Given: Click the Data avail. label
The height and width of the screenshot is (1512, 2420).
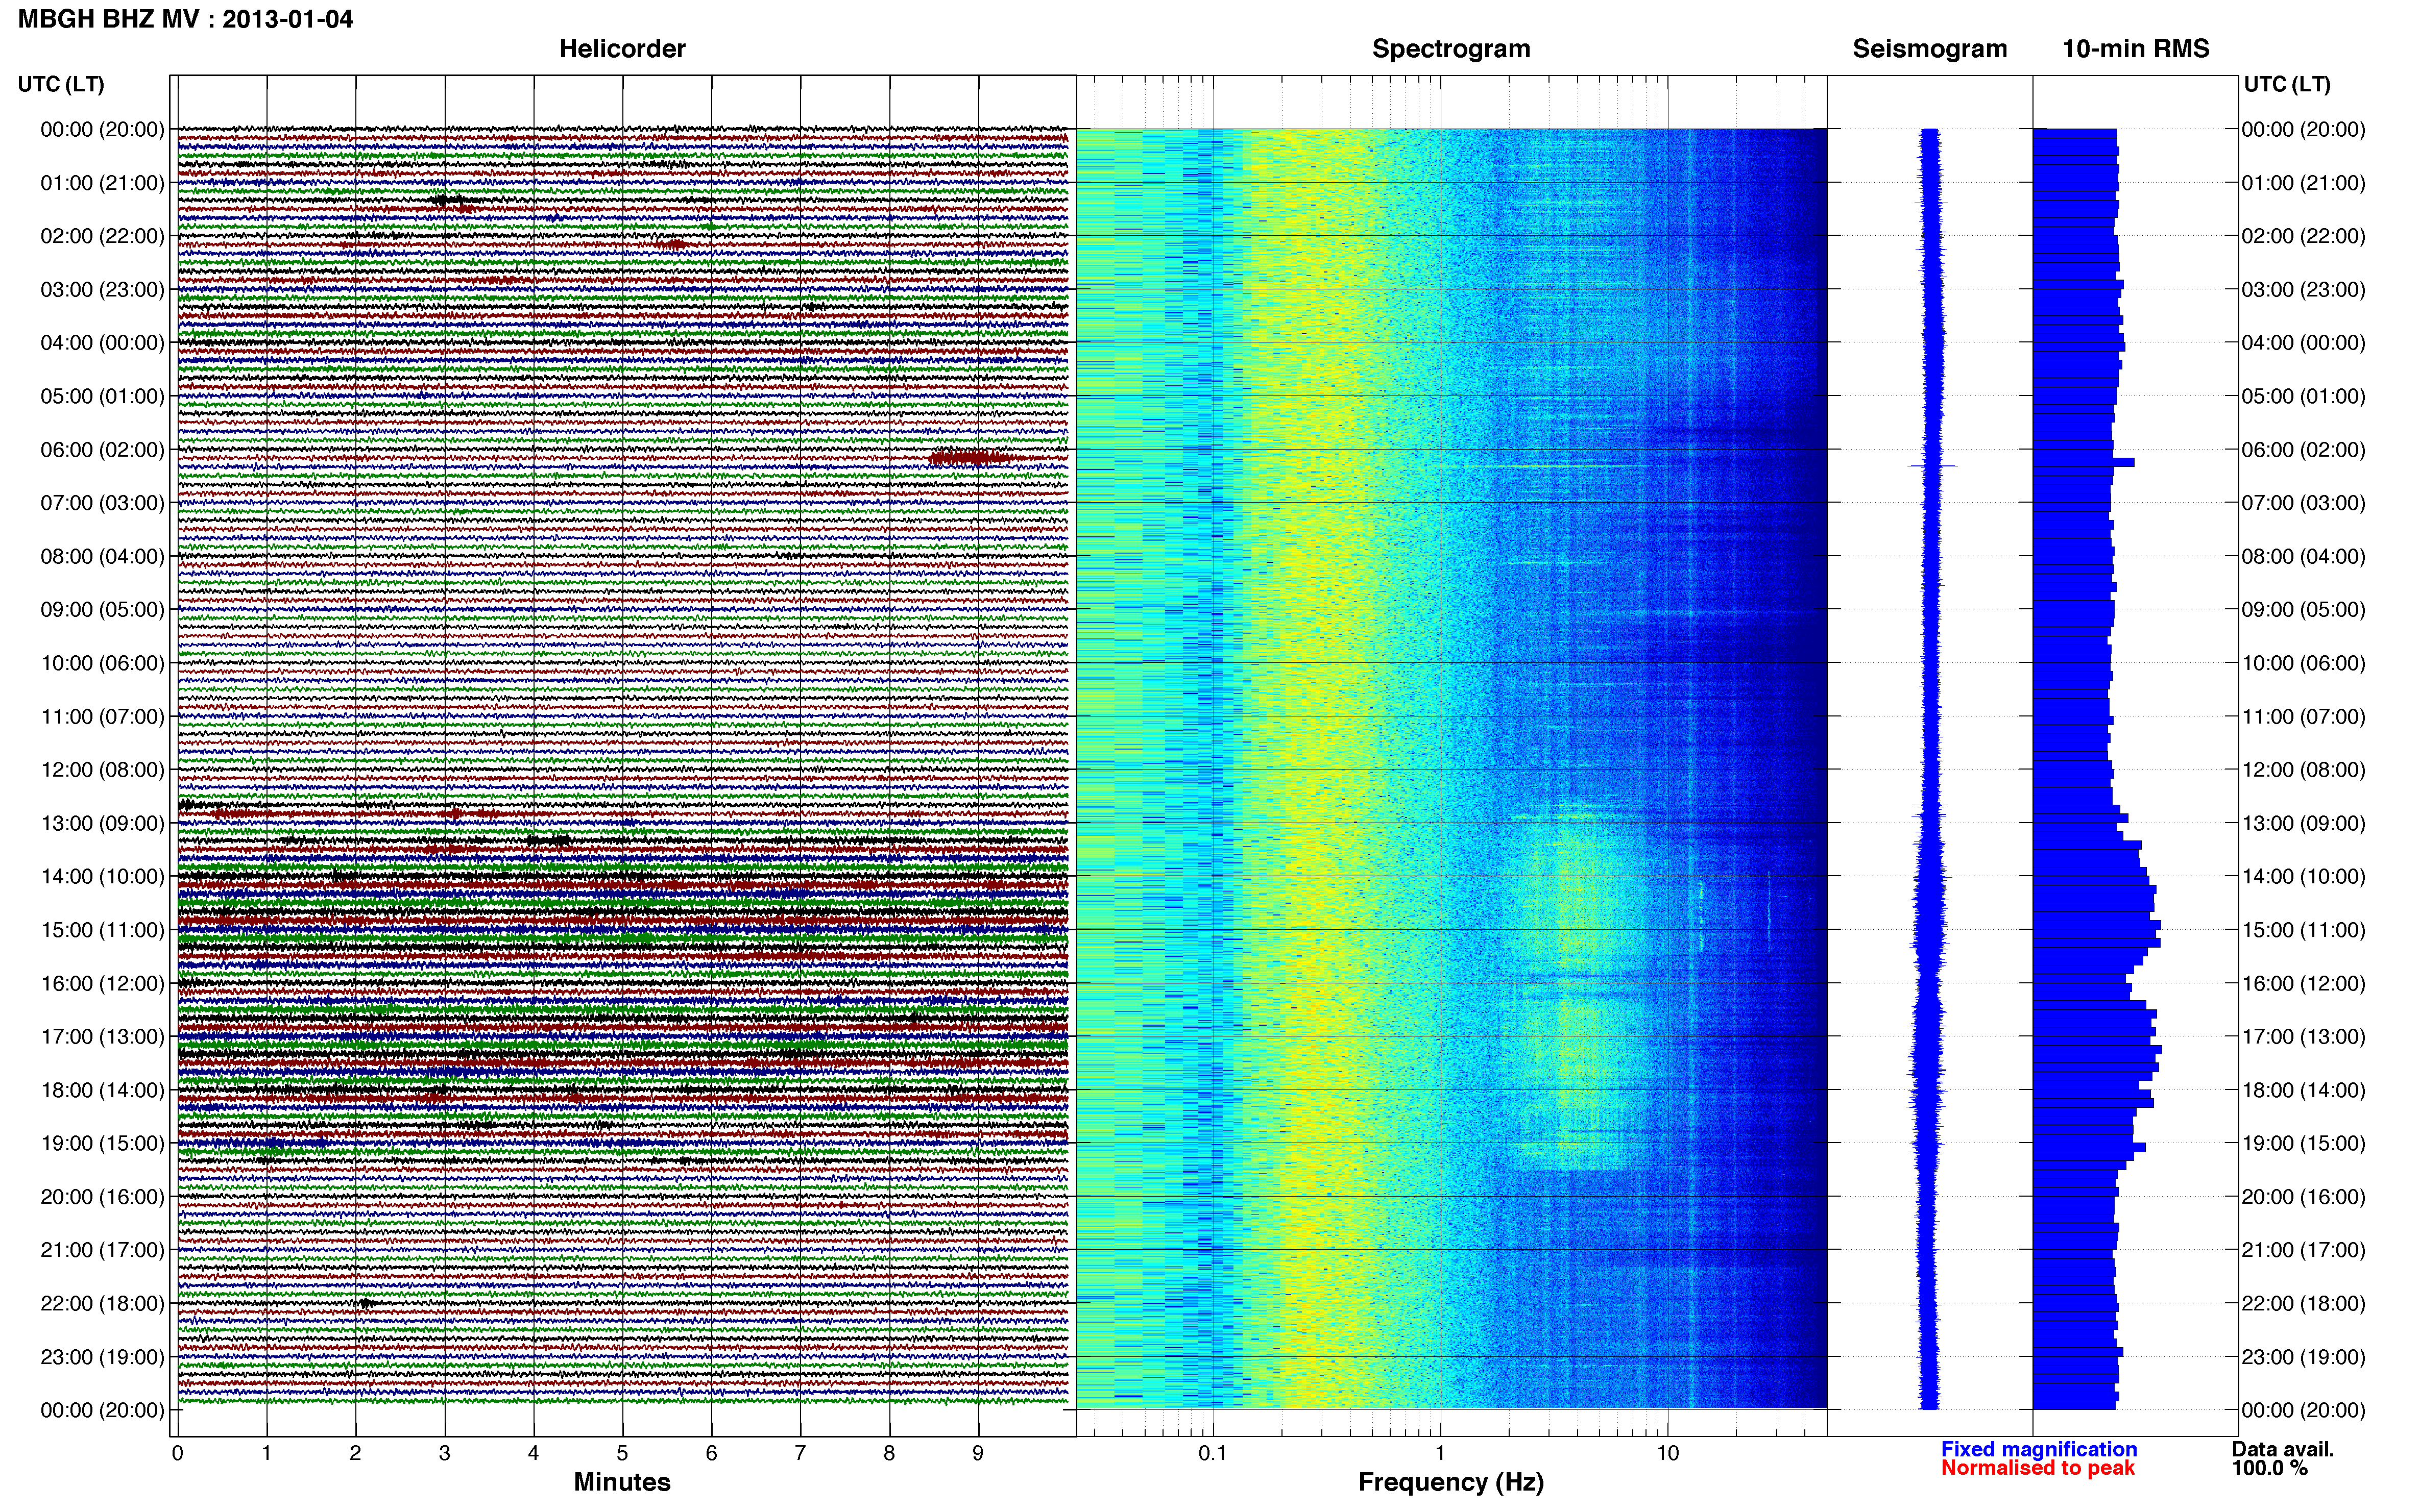Looking at the screenshot, I should coord(2283,1449).
